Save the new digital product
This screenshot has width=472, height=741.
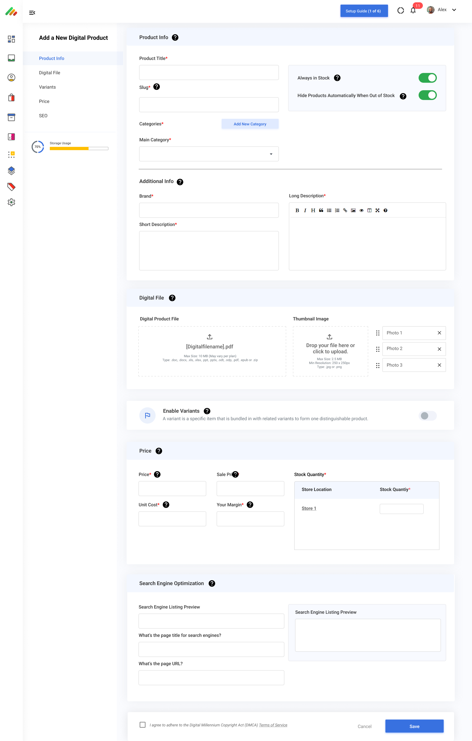(414, 726)
